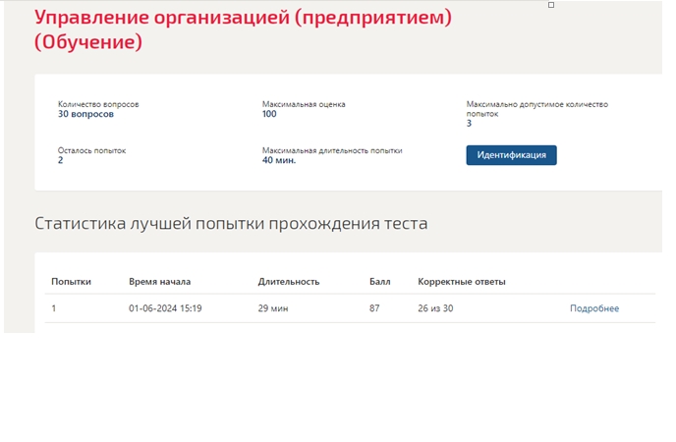Click the duration cell 29 мин
The width and height of the screenshot is (676, 442).
coord(273,308)
